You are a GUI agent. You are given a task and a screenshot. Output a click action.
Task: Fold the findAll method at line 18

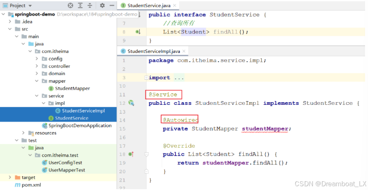click(x=147, y=154)
